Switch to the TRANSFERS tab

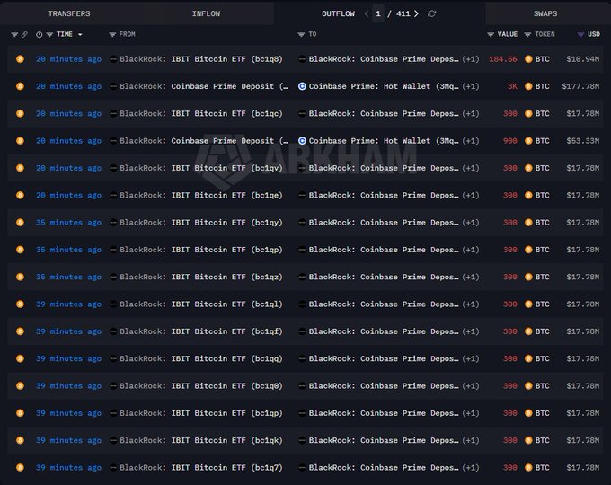pyautogui.click(x=69, y=13)
